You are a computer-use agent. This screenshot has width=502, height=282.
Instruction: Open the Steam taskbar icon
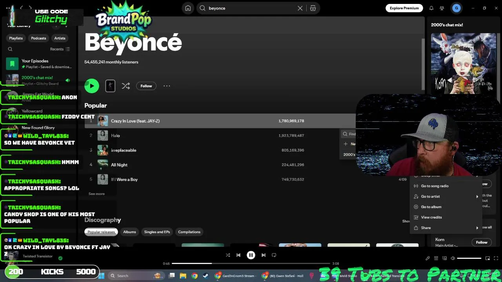click(206, 276)
